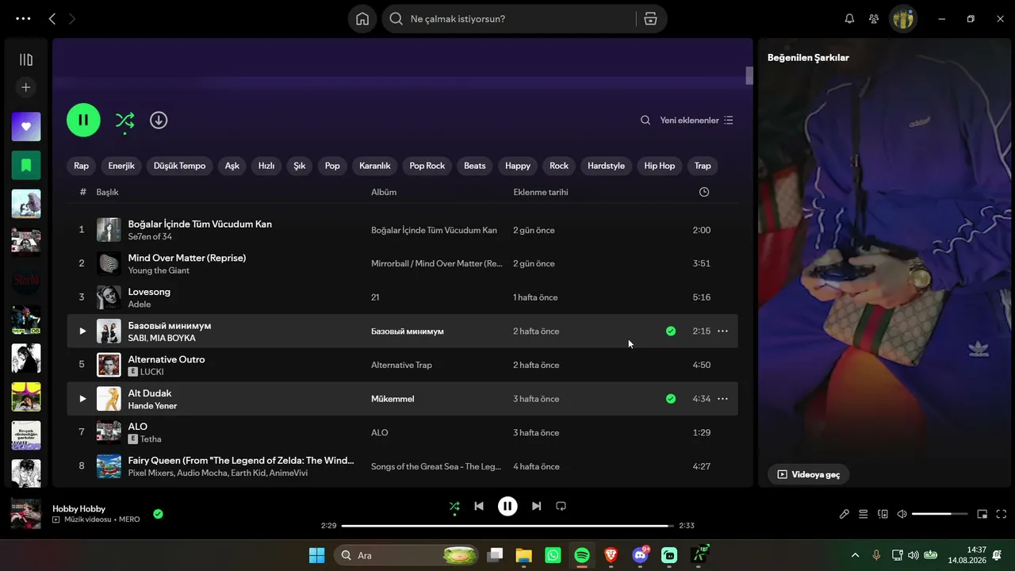Open the connect to a device icon
The image size is (1015, 571).
click(x=883, y=514)
